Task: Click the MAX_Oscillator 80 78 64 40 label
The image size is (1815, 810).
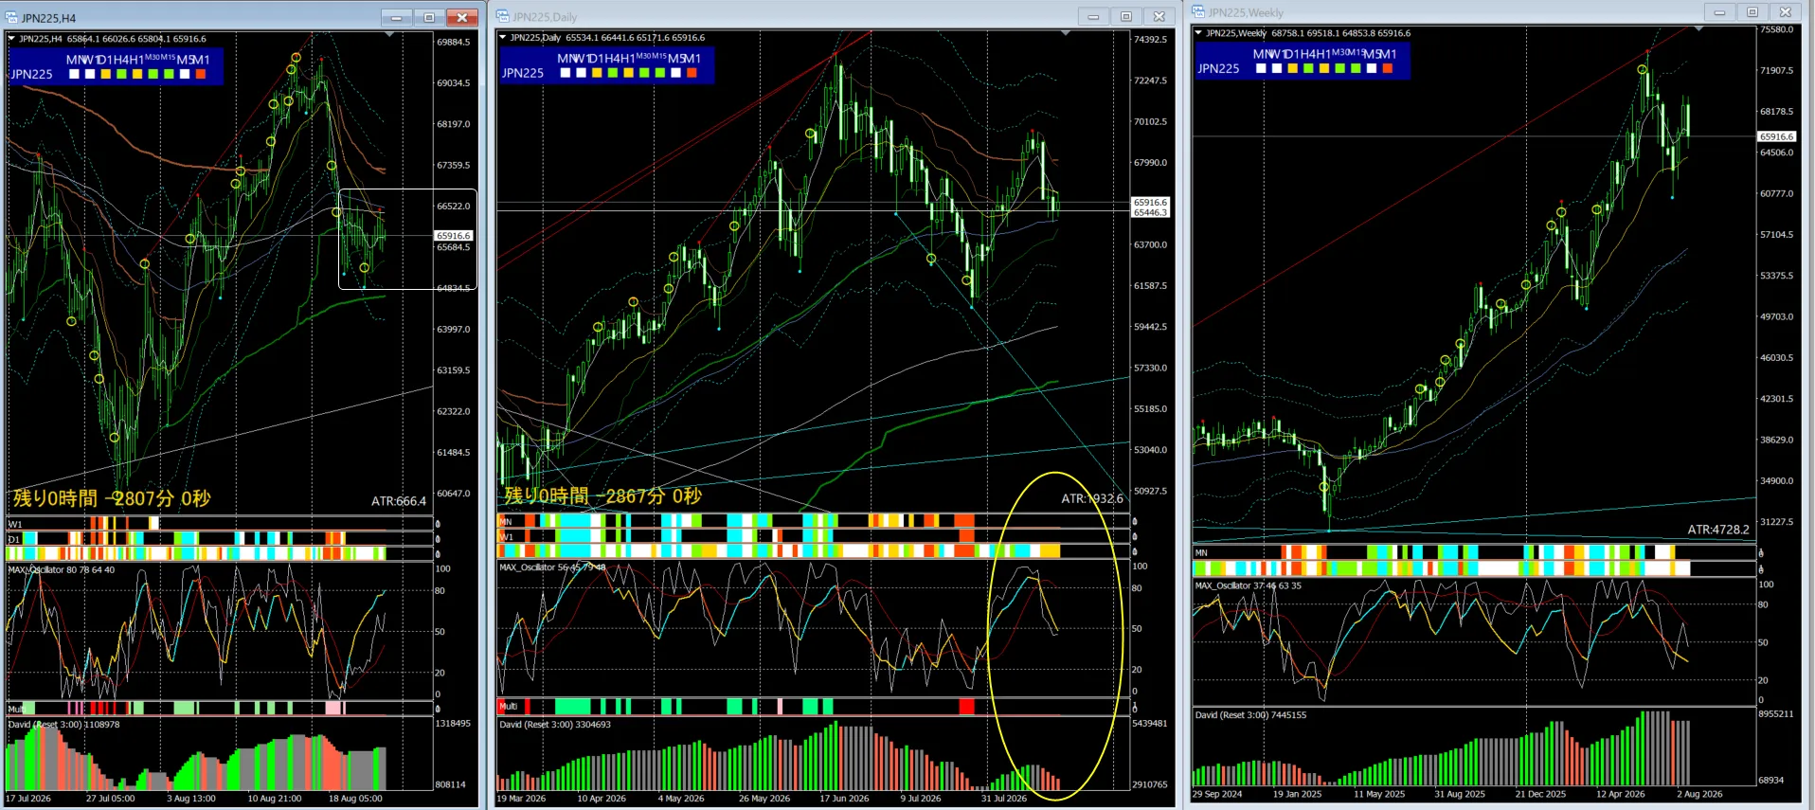Action: pyautogui.click(x=62, y=570)
